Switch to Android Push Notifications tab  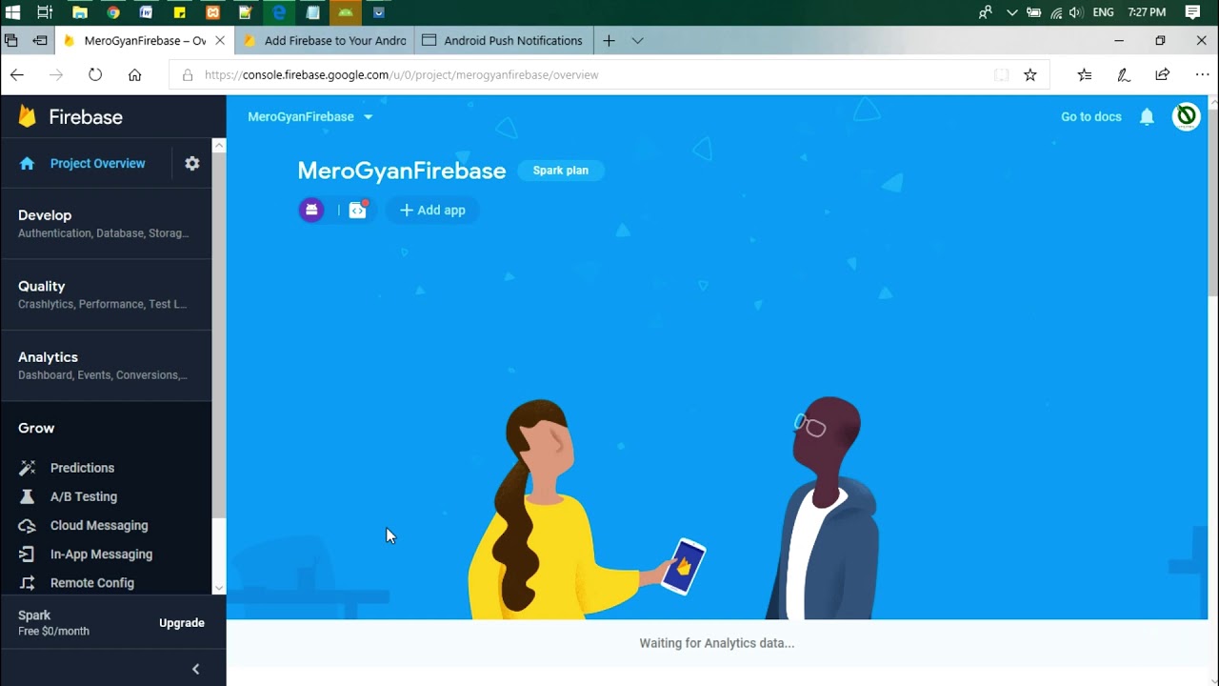pyautogui.click(x=503, y=40)
